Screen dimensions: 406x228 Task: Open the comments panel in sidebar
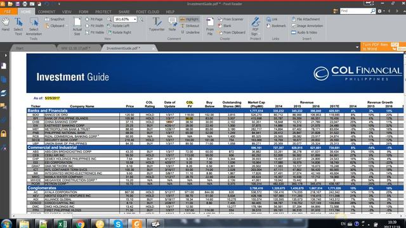click(x=4, y=106)
